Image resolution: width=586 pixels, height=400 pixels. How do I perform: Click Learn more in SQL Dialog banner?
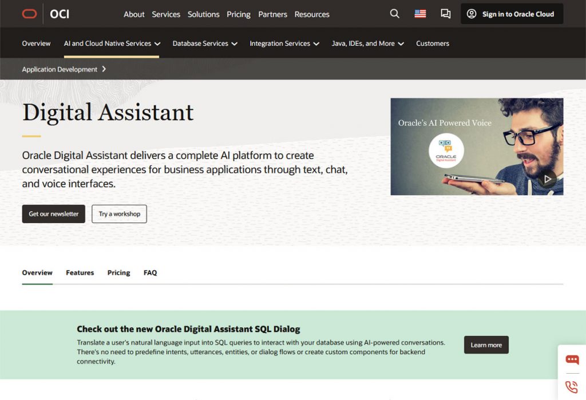coord(486,345)
